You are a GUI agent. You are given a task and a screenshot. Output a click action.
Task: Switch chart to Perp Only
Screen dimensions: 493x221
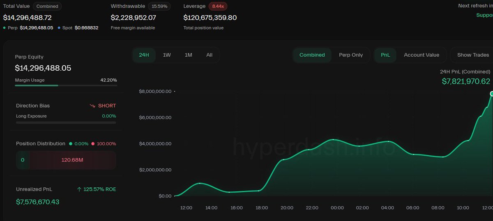[351, 55]
